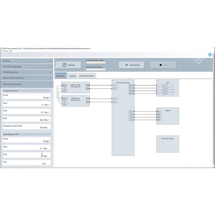Click the Calibrate document icon
Image resolution: width=215 pixels, height=215 pixels.
point(64,65)
